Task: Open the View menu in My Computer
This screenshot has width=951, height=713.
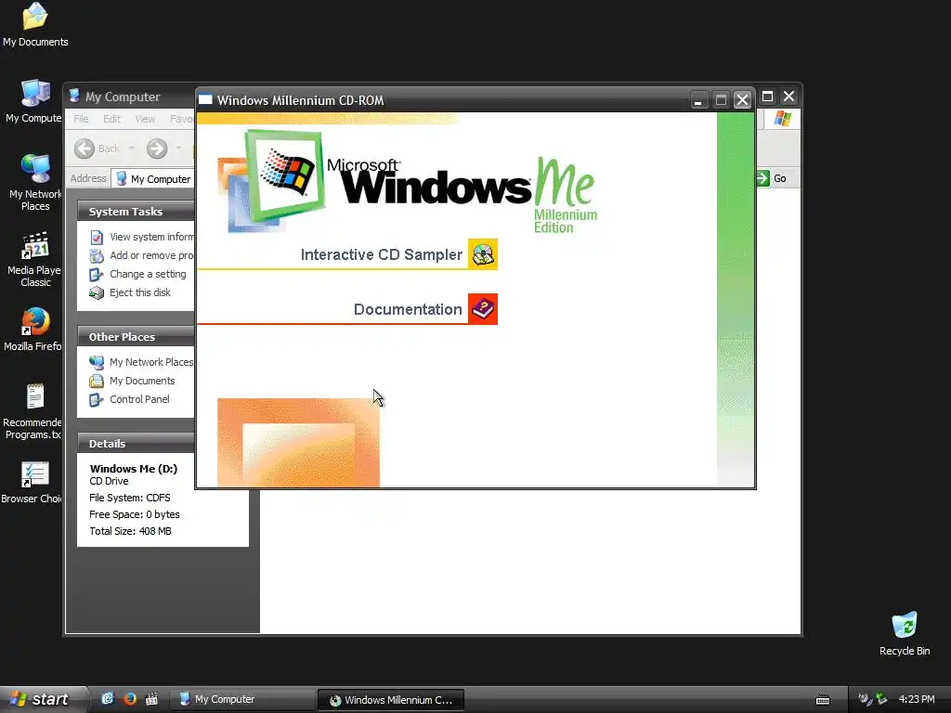Action: click(x=145, y=119)
